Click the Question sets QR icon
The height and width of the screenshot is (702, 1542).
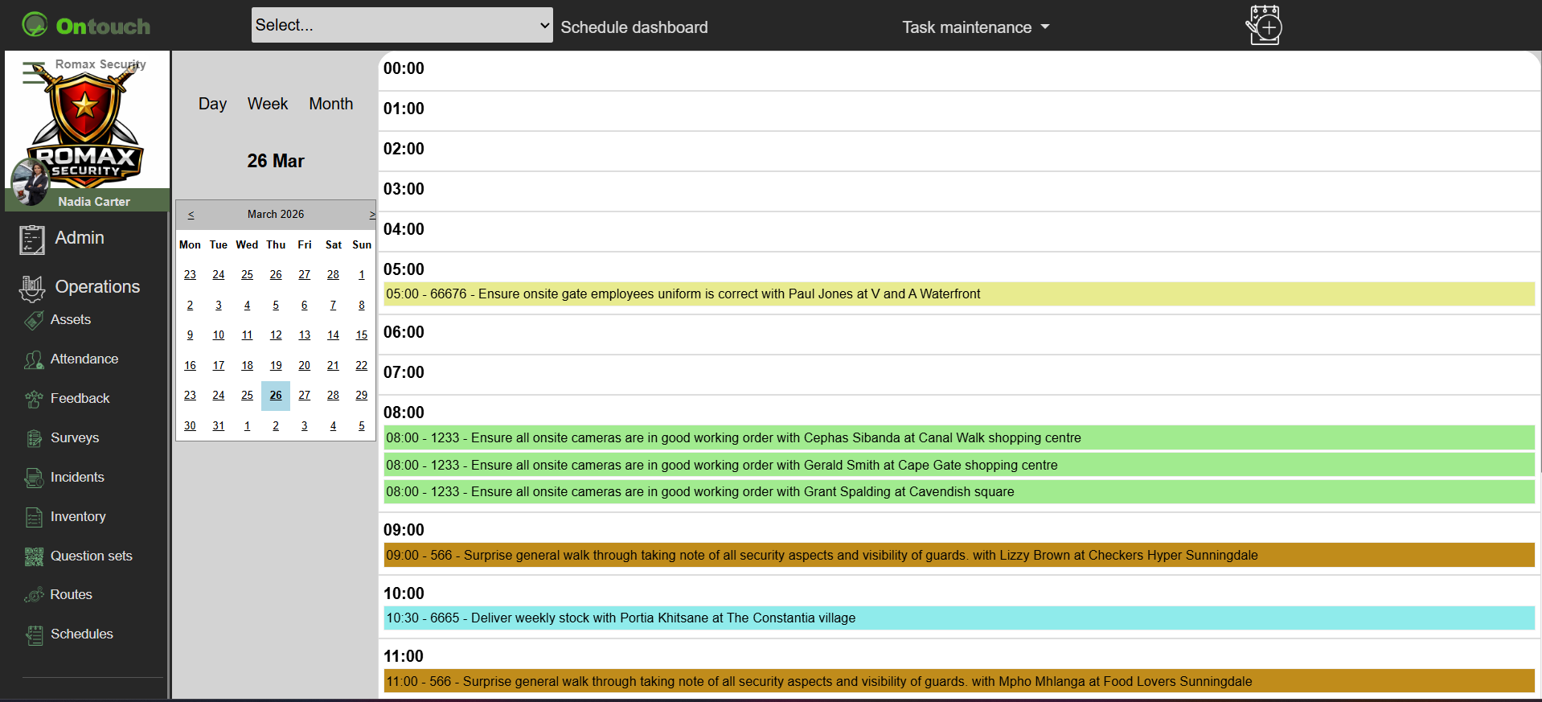(x=34, y=556)
